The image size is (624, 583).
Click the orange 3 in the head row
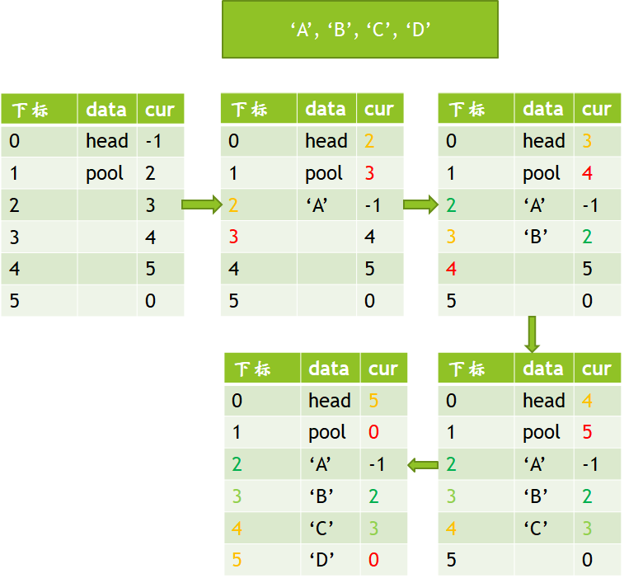click(x=587, y=141)
